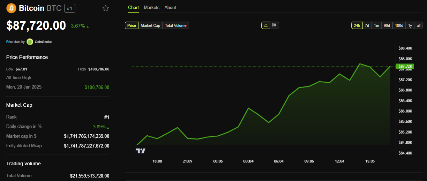427x181 pixels.
Task: Click the market cap $1,741,786,174,239.00 value
Action: (87, 136)
